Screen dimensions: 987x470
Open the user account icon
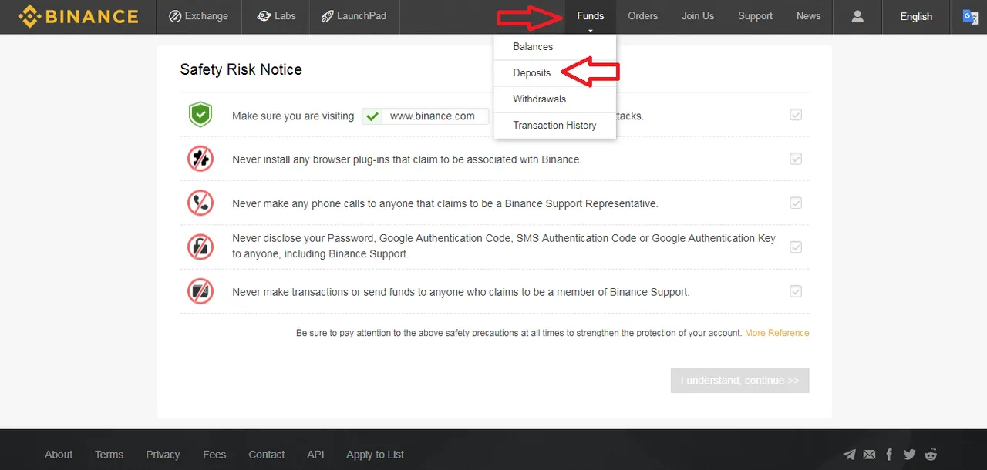tap(857, 16)
